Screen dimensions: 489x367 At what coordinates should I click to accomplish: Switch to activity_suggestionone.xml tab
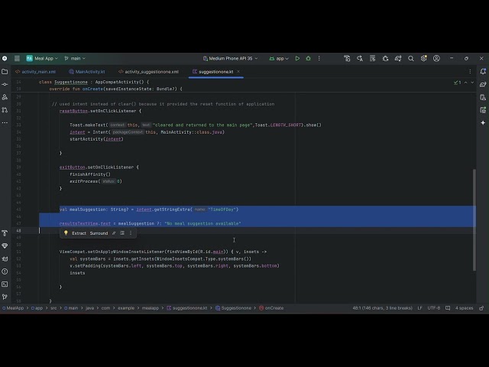149,72
